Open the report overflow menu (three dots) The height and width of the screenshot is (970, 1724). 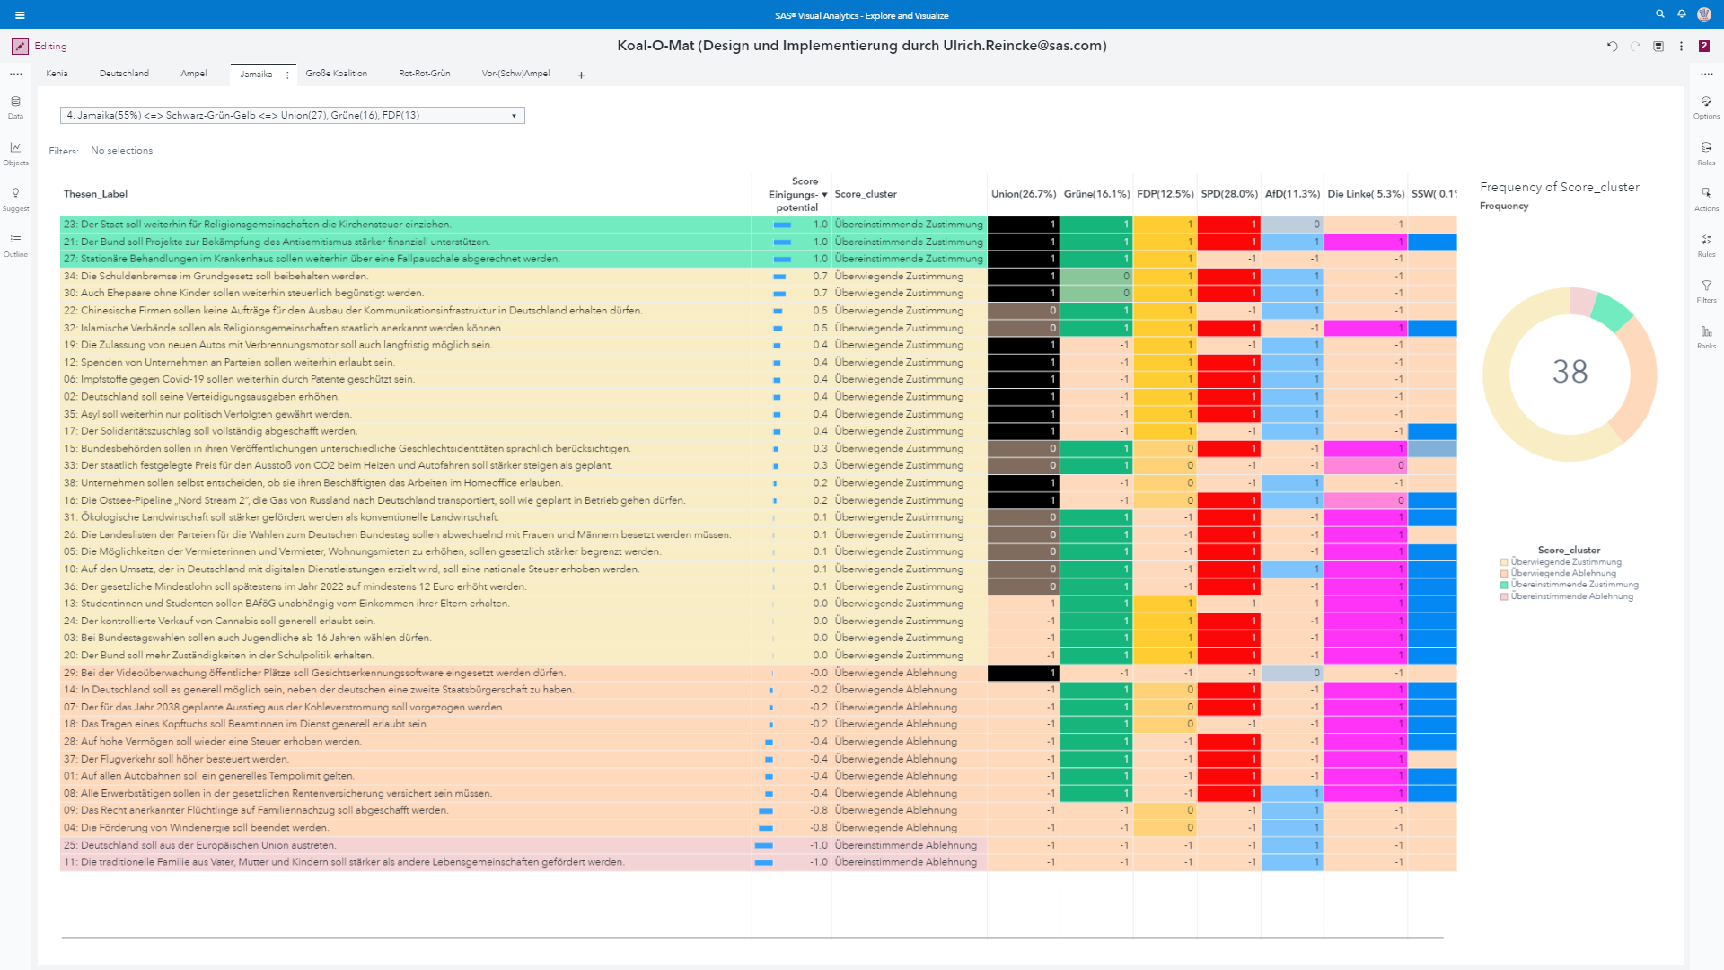click(x=1681, y=46)
